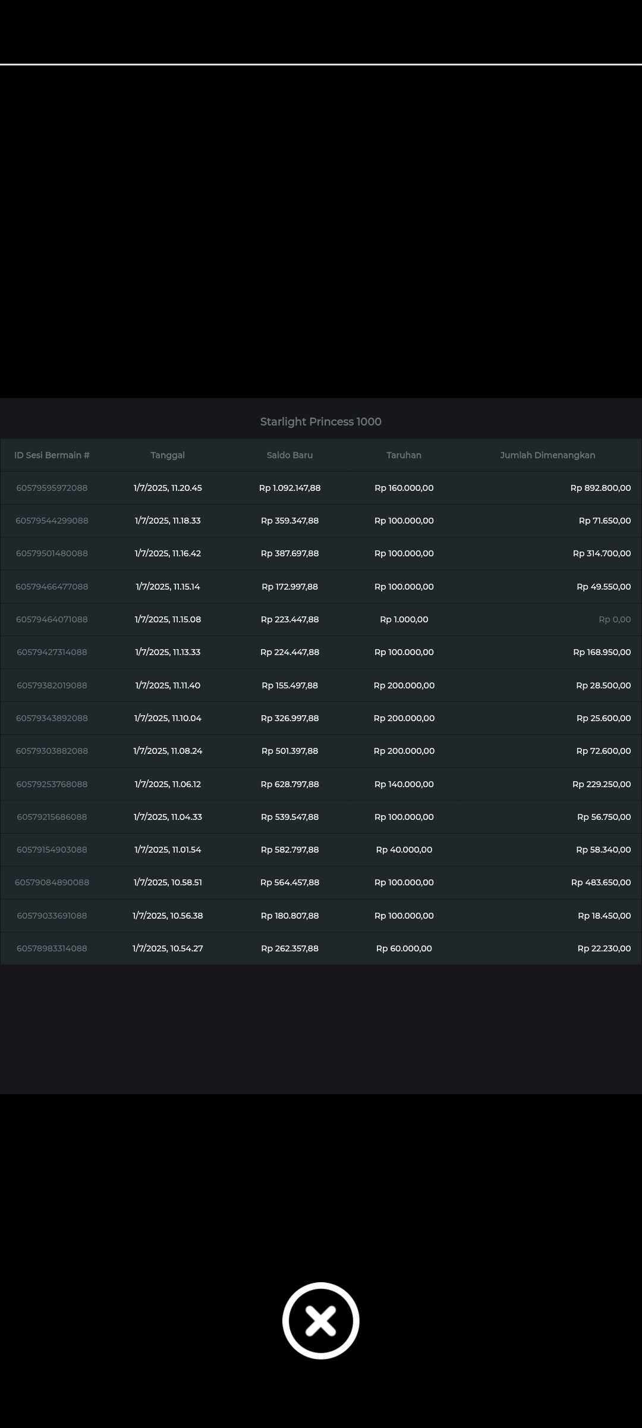Screen dimensions: 642x1428
Task: Click balance Rp 155.497,88
Action: coord(289,685)
